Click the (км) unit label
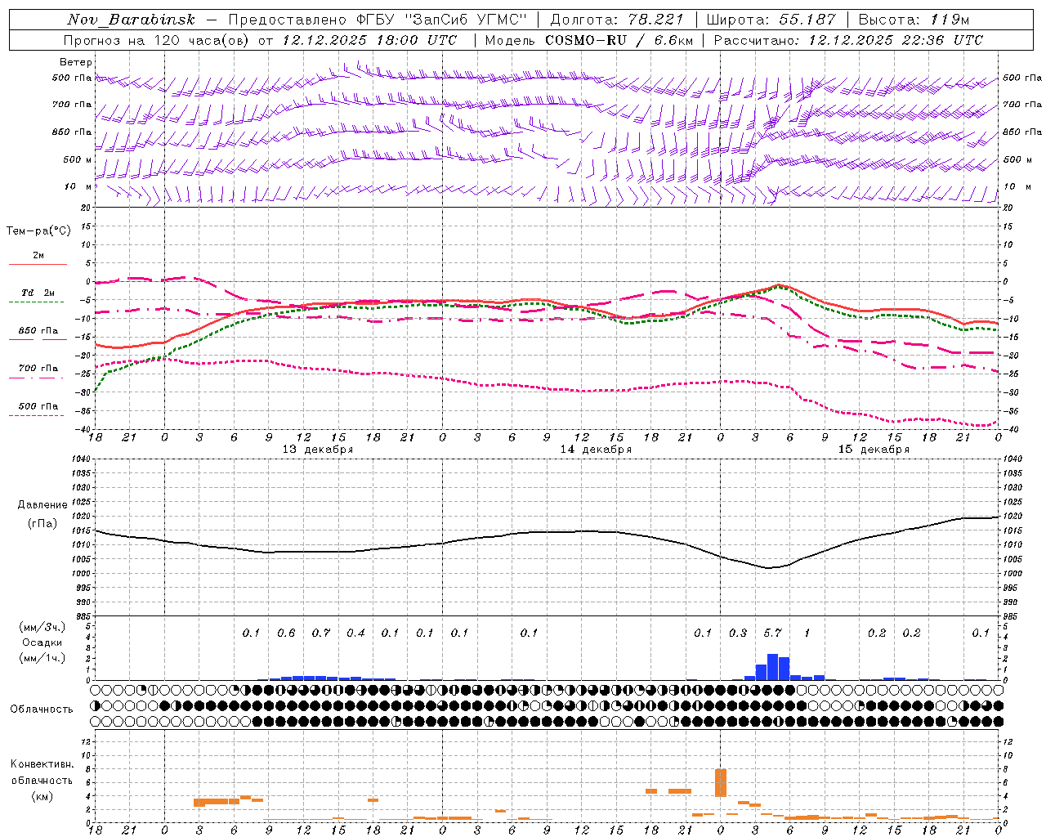The height and width of the screenshot is (837, 1046). 42,796
